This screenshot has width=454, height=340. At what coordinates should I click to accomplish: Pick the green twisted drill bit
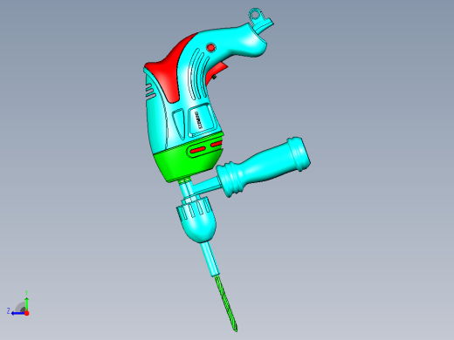pos(226,303)
